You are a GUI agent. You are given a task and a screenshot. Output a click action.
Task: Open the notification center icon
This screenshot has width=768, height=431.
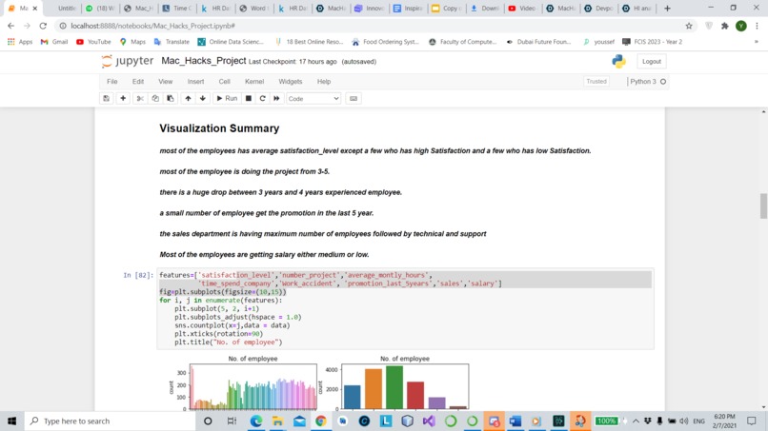[x=752, y=421]
